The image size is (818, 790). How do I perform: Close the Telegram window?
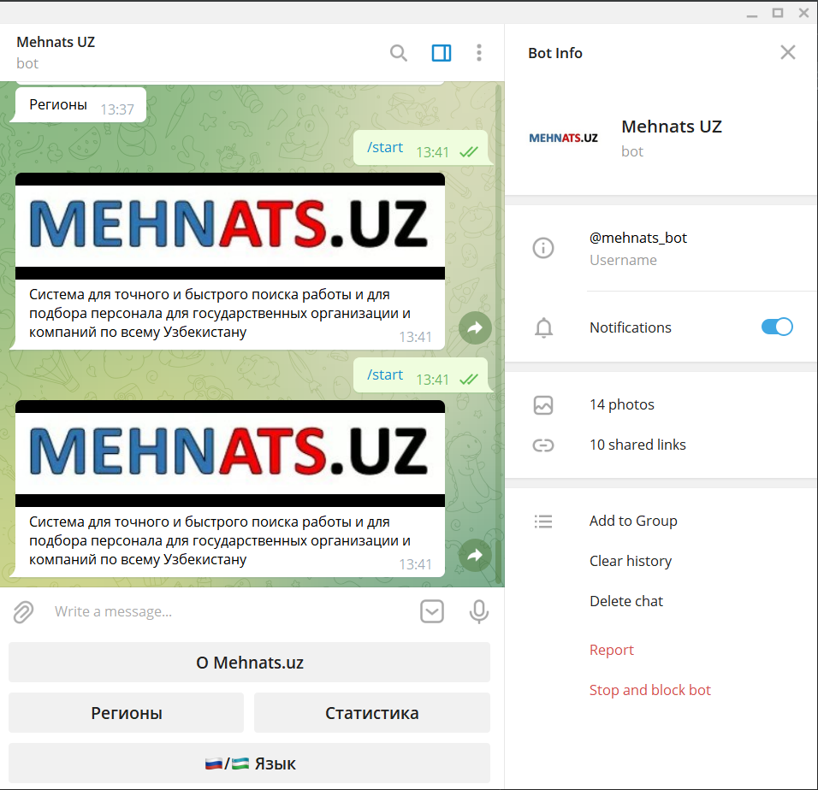coord(803,13)
